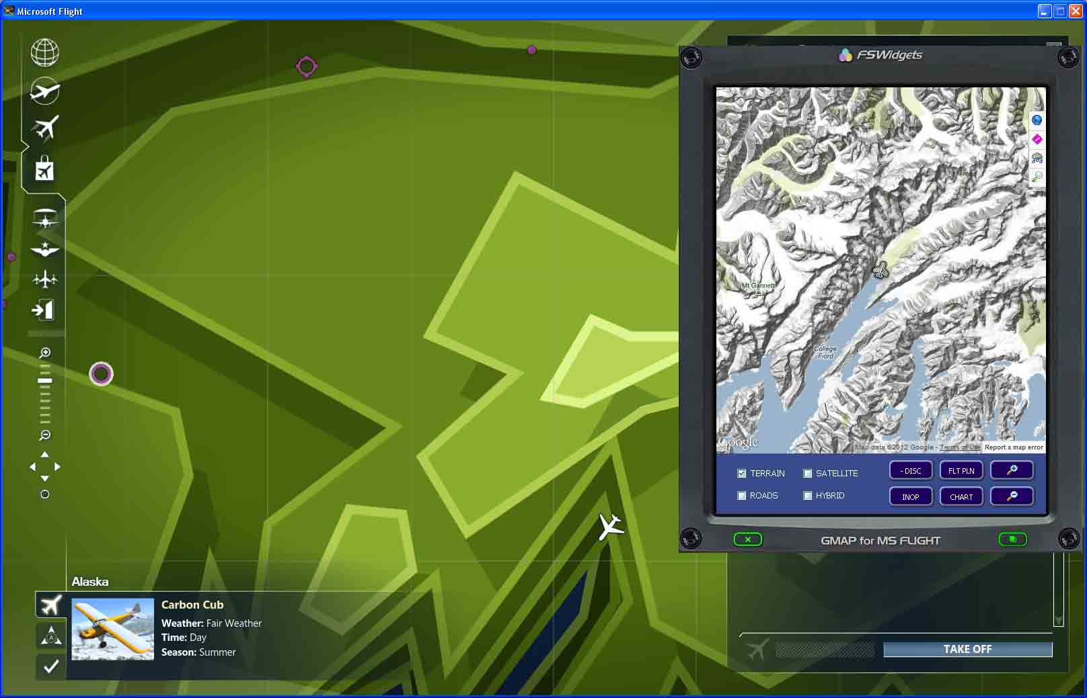Close GMAP with green X button
The height and width of the screenshot is (698, 1087).
click(747, 539)
